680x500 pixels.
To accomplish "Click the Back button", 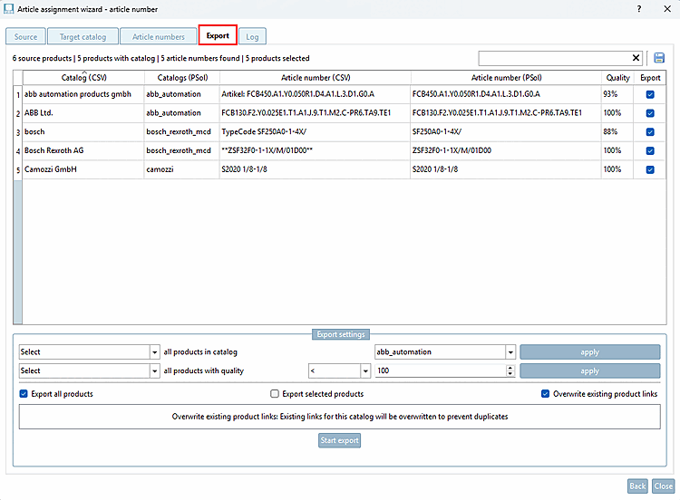I will pos(637,486).
